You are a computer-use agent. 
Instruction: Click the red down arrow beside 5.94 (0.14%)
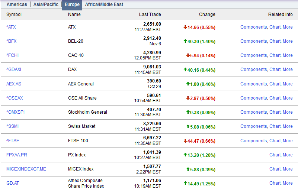pyautogui.click(x=188, y=55)
